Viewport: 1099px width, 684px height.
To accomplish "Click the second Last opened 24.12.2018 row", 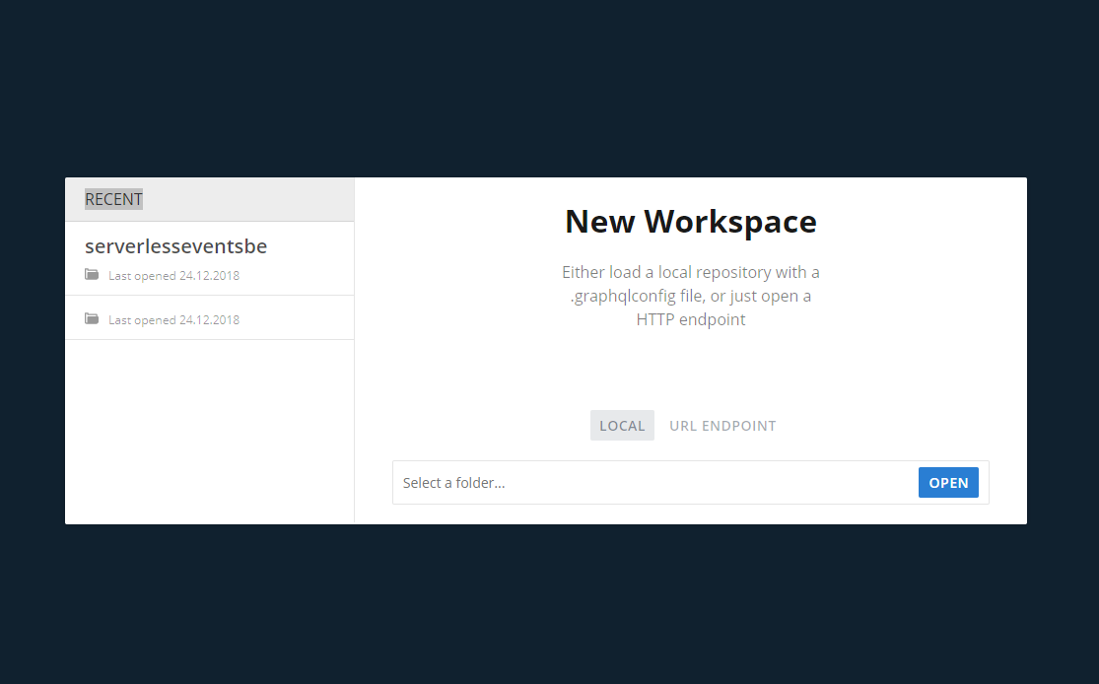I will click(173, 318).
